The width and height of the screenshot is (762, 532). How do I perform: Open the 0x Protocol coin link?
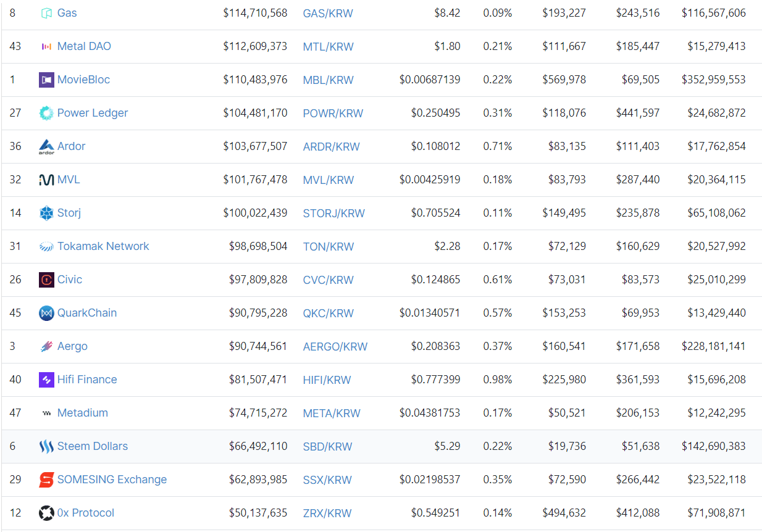click(86, 513)
